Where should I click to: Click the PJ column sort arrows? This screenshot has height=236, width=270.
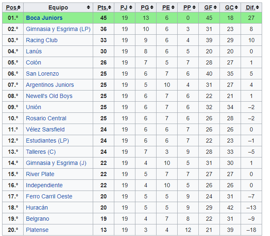pos(131,7)
